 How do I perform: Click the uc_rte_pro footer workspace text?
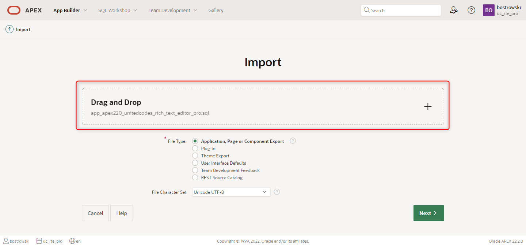53,241
